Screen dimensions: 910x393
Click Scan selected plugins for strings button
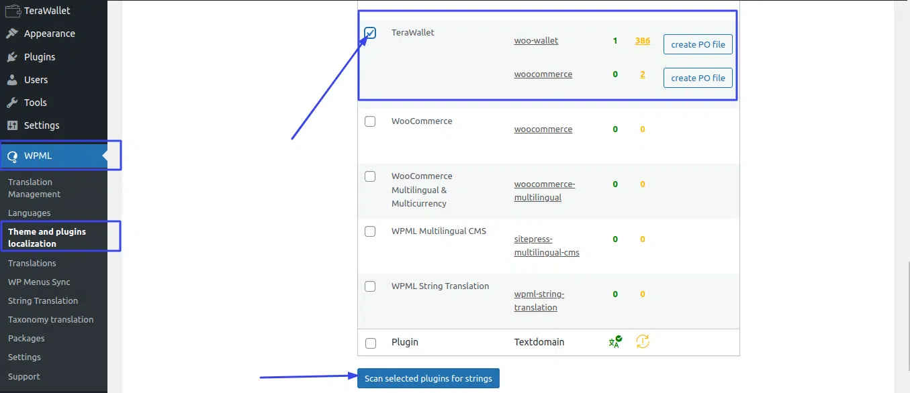[x=428, y=378]
